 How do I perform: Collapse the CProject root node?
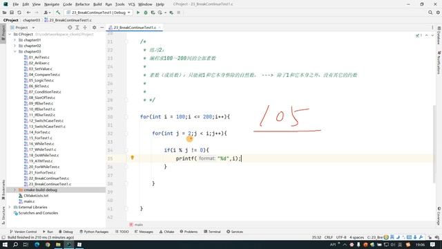(x=10, y=34)
